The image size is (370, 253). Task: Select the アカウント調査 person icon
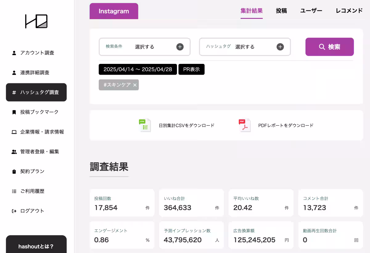coord(13,53)
